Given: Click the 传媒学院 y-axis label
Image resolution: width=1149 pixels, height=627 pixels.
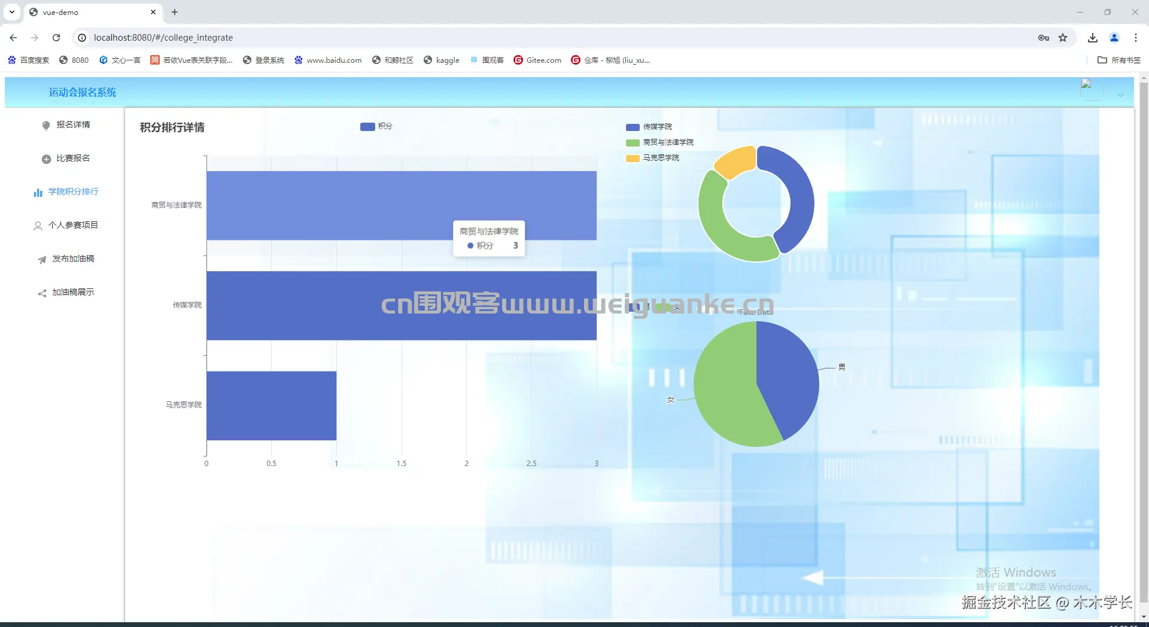Looking at the screenshot, I should [187, 305].
